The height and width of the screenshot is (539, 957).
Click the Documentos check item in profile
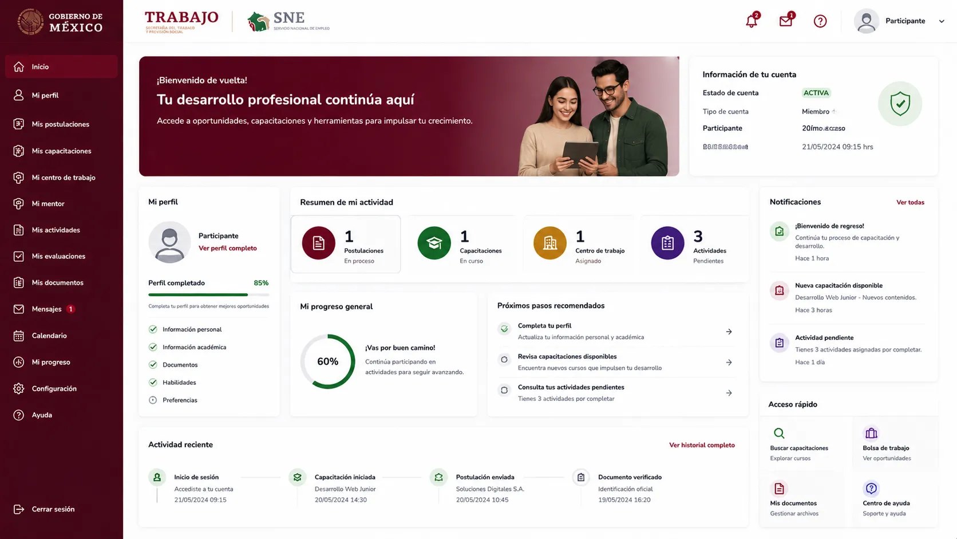(x=173, y=365)
